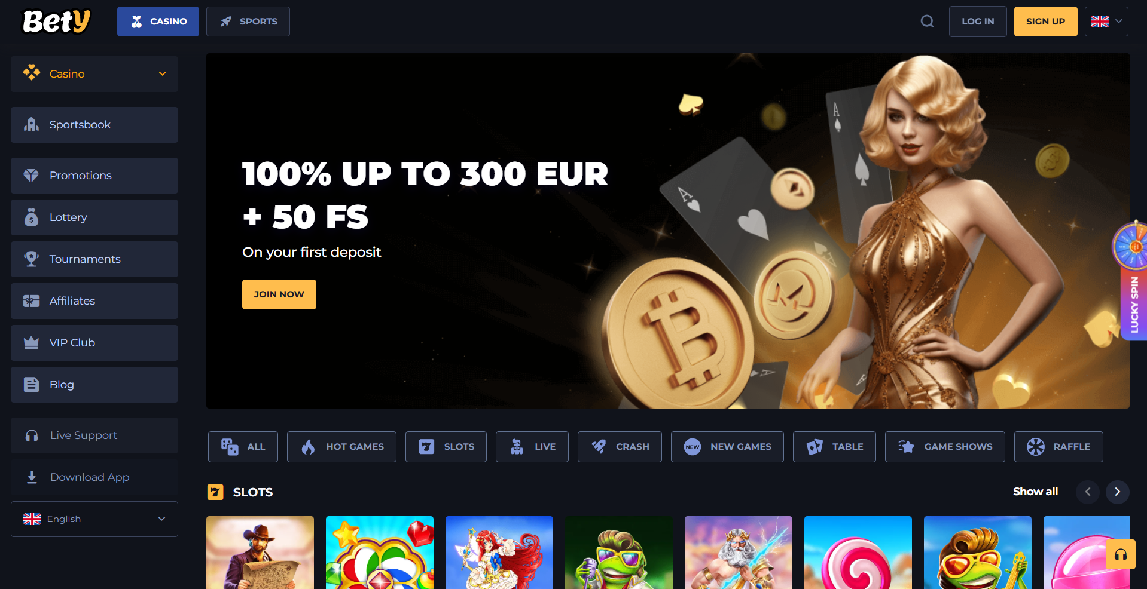The height and width of the screenshot is (589, 1147).
Task: Show next slots with right arrow
Action: click(x=1117, y=492)
